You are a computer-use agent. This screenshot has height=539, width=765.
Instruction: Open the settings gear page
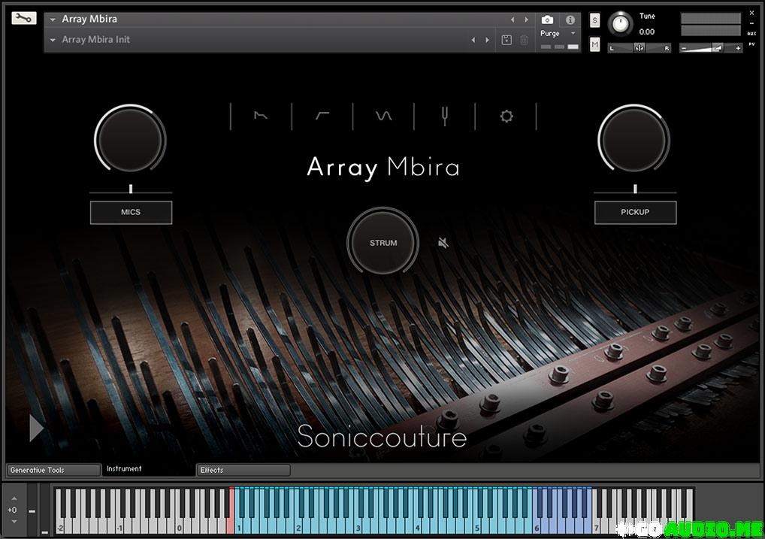coord(506,116)
